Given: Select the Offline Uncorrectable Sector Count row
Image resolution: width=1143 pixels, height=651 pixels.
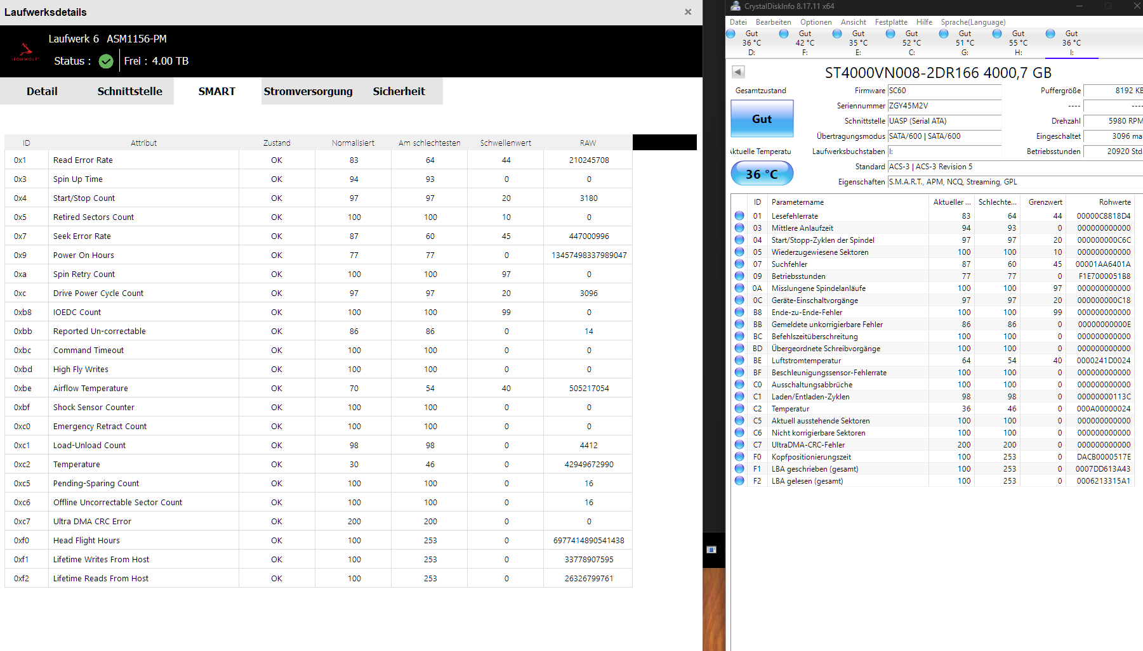Looking at the screenshot, I should [x=319, y=503].
